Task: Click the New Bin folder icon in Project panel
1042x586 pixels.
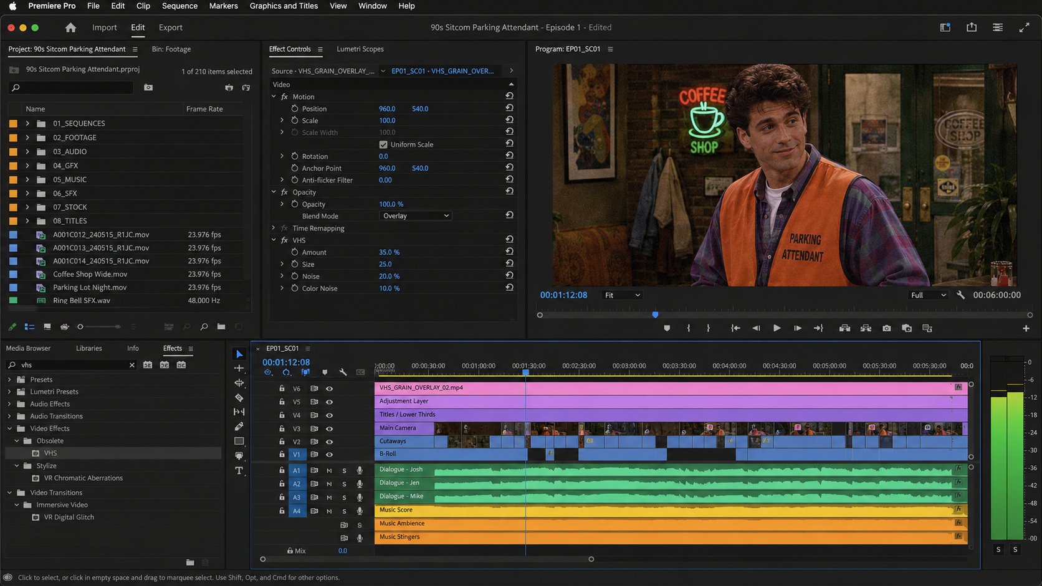Action: tap(221, 326)
